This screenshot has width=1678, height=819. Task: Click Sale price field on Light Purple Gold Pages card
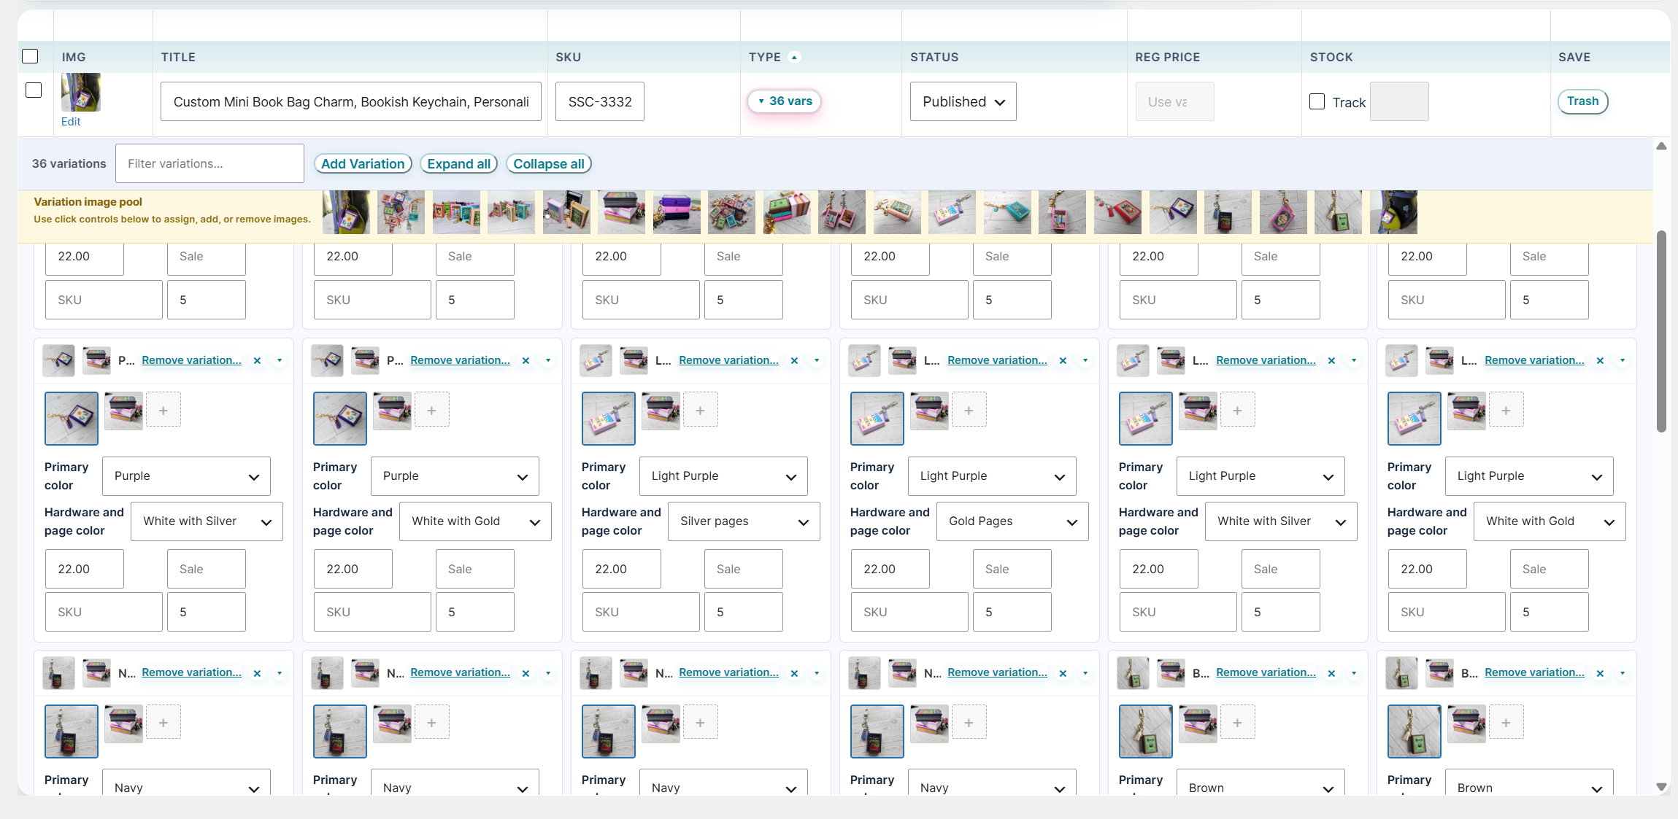coord(1012,569)
